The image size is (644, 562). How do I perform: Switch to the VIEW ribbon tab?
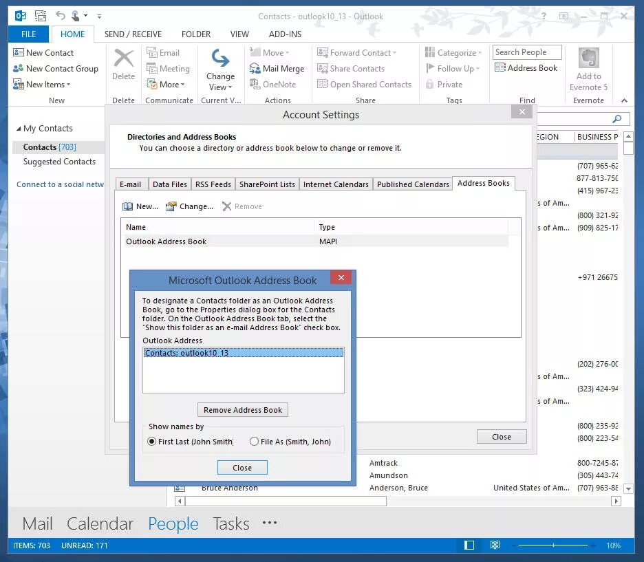click(x=239, y=34)
